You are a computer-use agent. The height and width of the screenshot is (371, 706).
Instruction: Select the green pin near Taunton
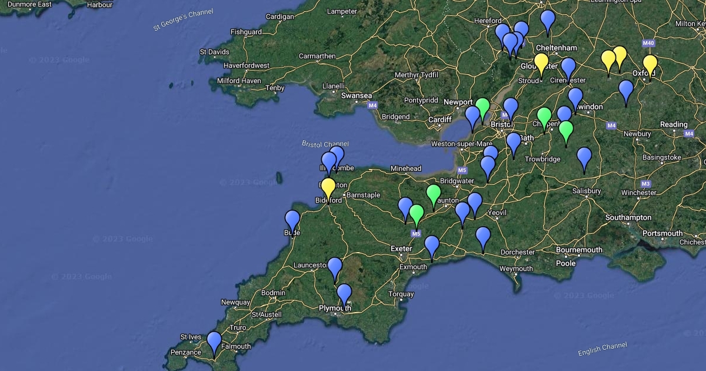tap(434, 194)
